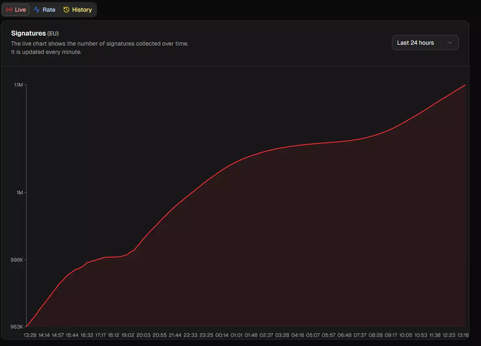Click the 15:44 time label
The image size is (481, 346).
click(x=72, y=335)
